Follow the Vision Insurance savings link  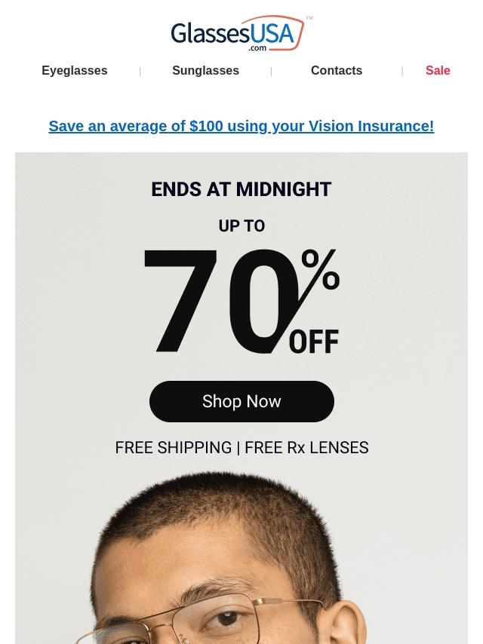click(241, 126)
